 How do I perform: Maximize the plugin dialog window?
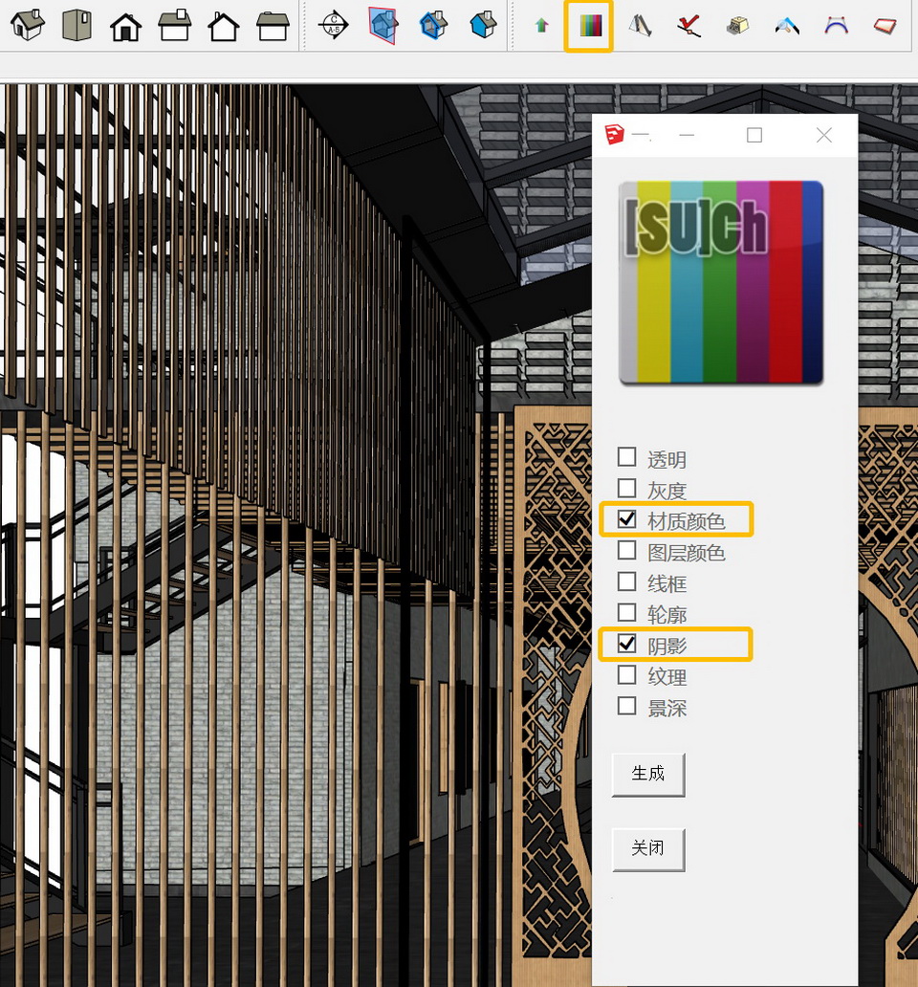(x=754, y=136)
